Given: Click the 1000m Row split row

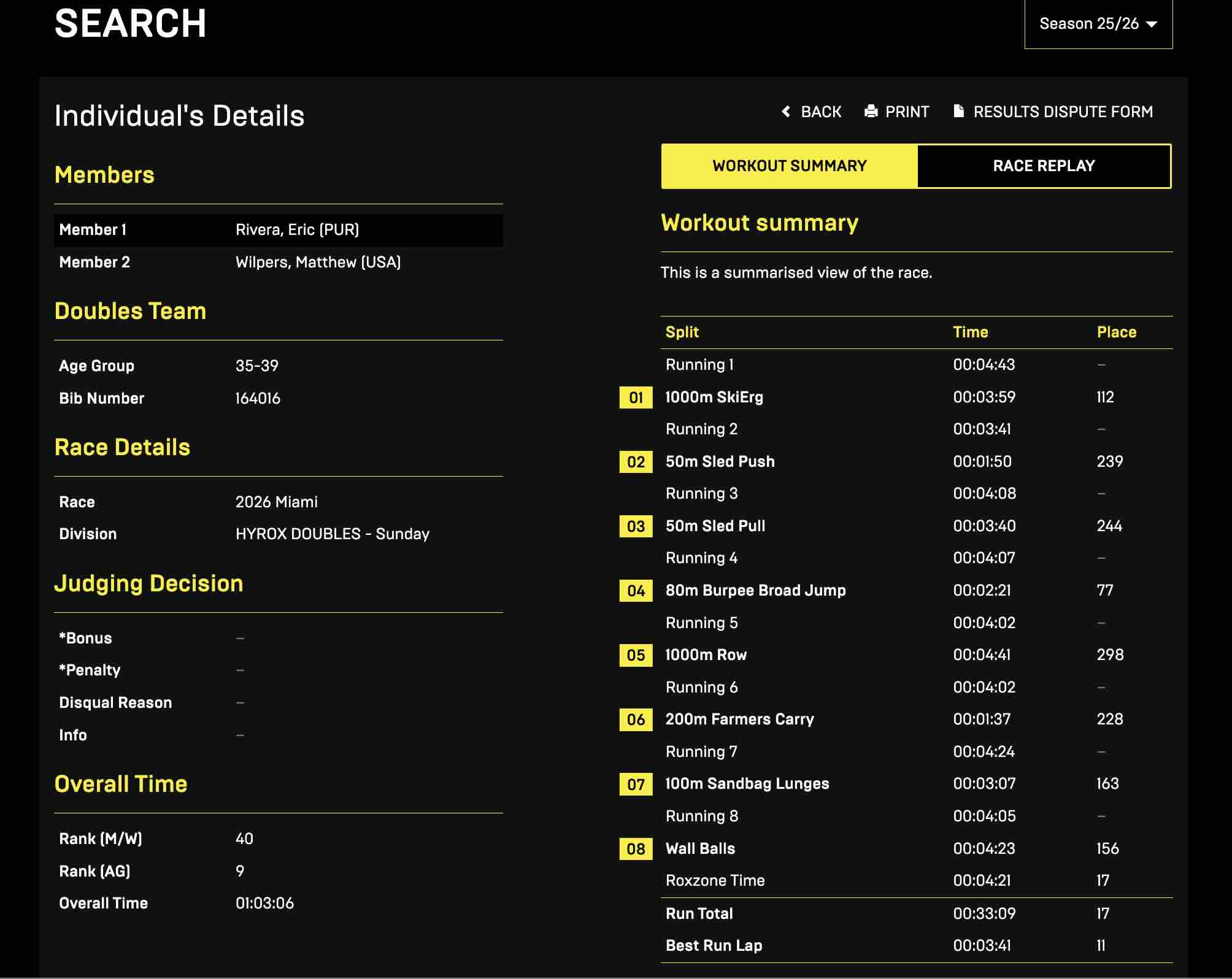Looking at the screenshot, I should pyautogui.click(x=706, y=655).
